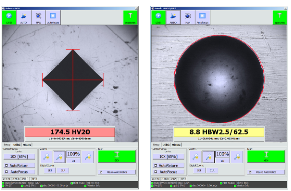Open the 10X [65%] lens selector in Brinell window
This screenshot has width=291, height=191.
click(x=168, y=157)
